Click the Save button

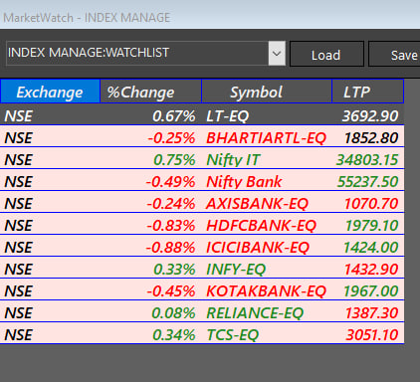394,54
